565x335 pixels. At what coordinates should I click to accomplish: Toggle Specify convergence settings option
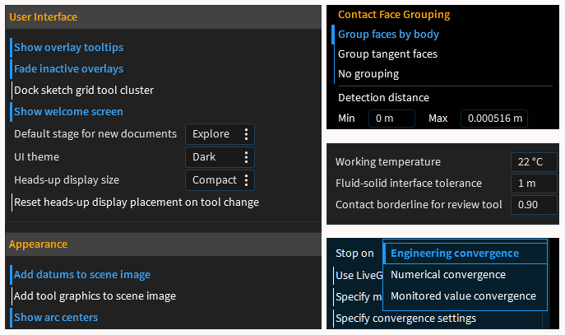[x=405, y=319]
